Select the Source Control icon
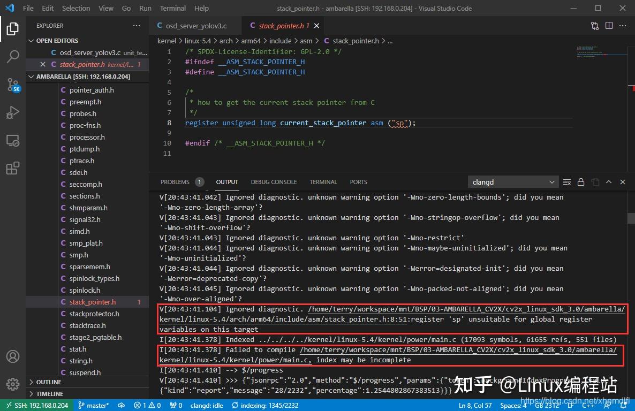The width and height of the screenshot is (635, 411). point(12,85)
